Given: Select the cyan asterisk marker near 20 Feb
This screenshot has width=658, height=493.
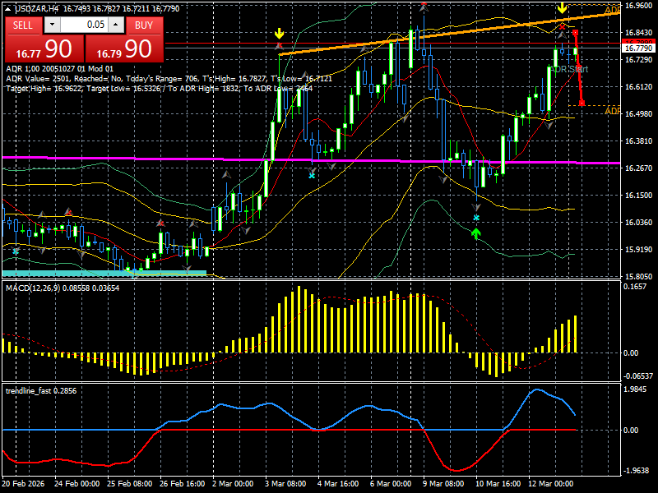Looking at the screenshot, I should click(x=16, y=251).
